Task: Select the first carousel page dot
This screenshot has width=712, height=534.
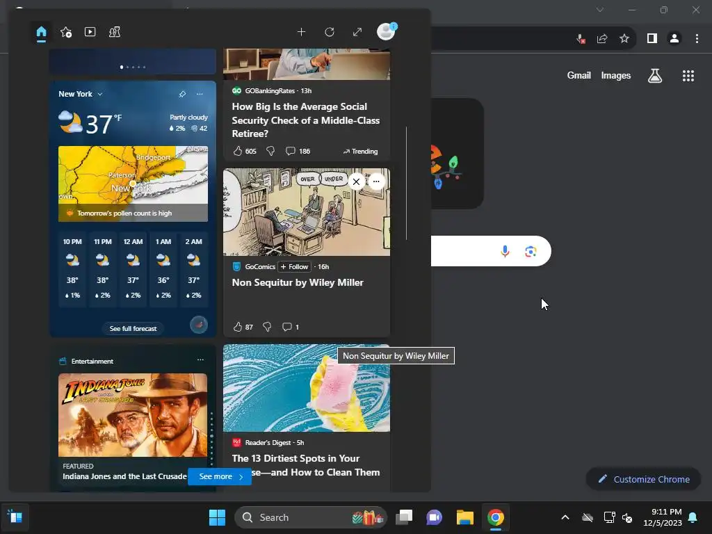Action: 121,67
